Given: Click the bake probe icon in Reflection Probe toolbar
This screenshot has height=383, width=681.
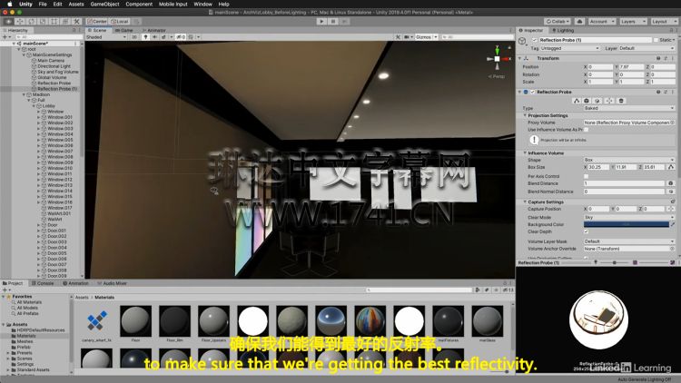Looking at the screenshot, I should pyautogui.click(x=621, y=101).
